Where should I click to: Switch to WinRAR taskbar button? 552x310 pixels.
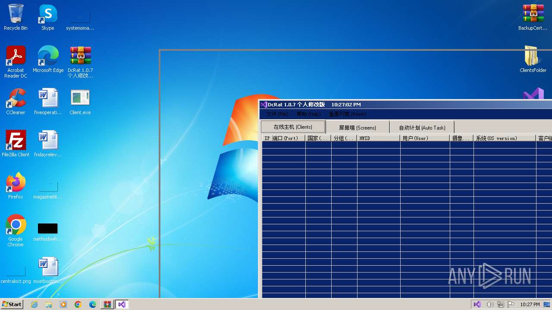(107, 304)
